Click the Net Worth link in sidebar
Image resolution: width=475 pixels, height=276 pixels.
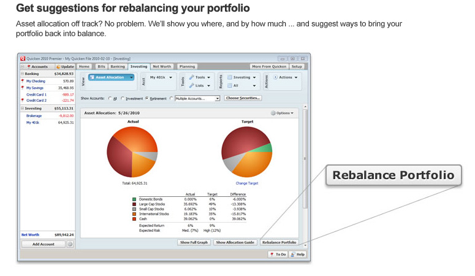click(x=30, y=235)
